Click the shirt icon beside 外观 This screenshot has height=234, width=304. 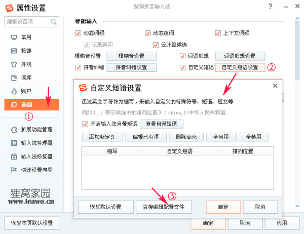point(14,64)
